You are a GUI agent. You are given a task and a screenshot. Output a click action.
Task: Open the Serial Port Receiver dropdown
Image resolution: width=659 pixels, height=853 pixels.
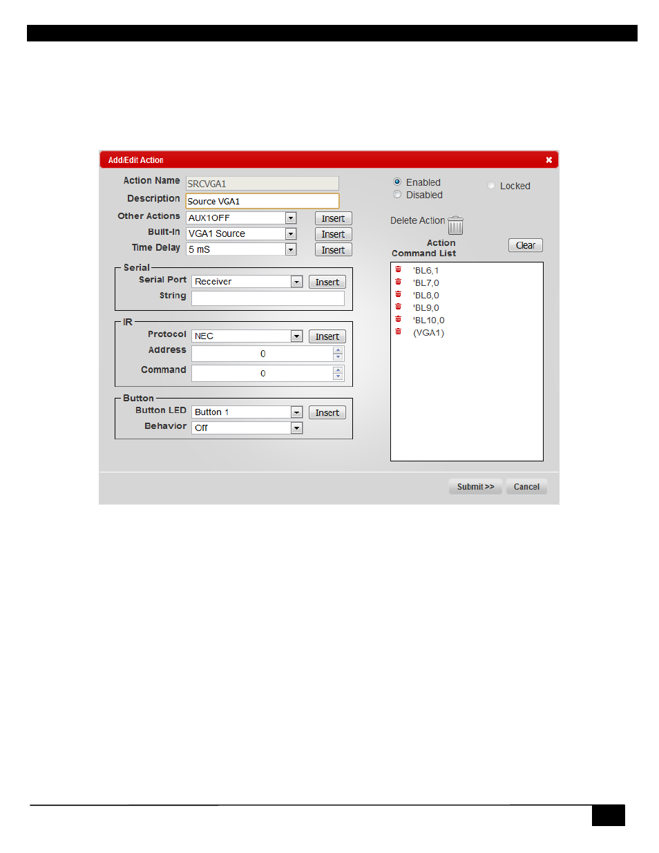pos(296,282)
